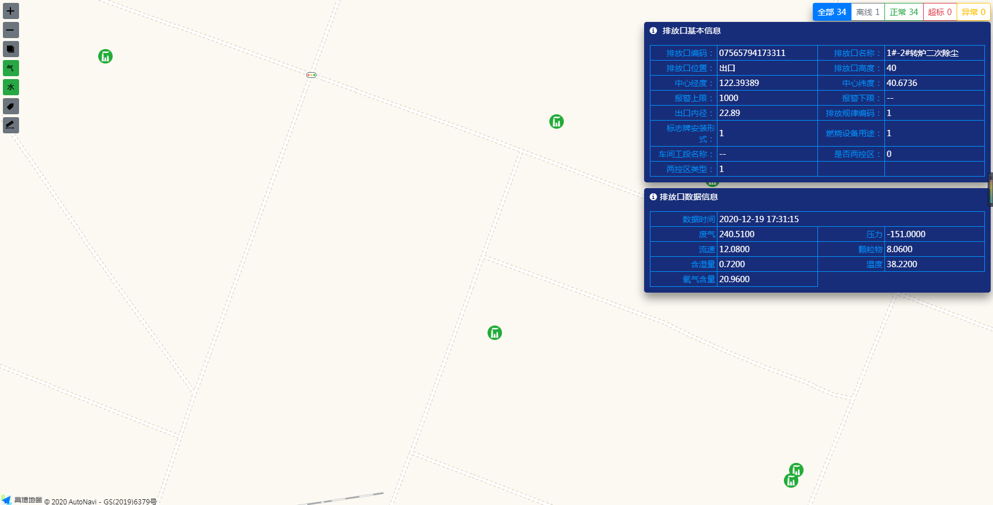Toggle the 水 (water) outlet layer
Image resolution: width=993 pixels, height=505 pixels.
[11, 87]
